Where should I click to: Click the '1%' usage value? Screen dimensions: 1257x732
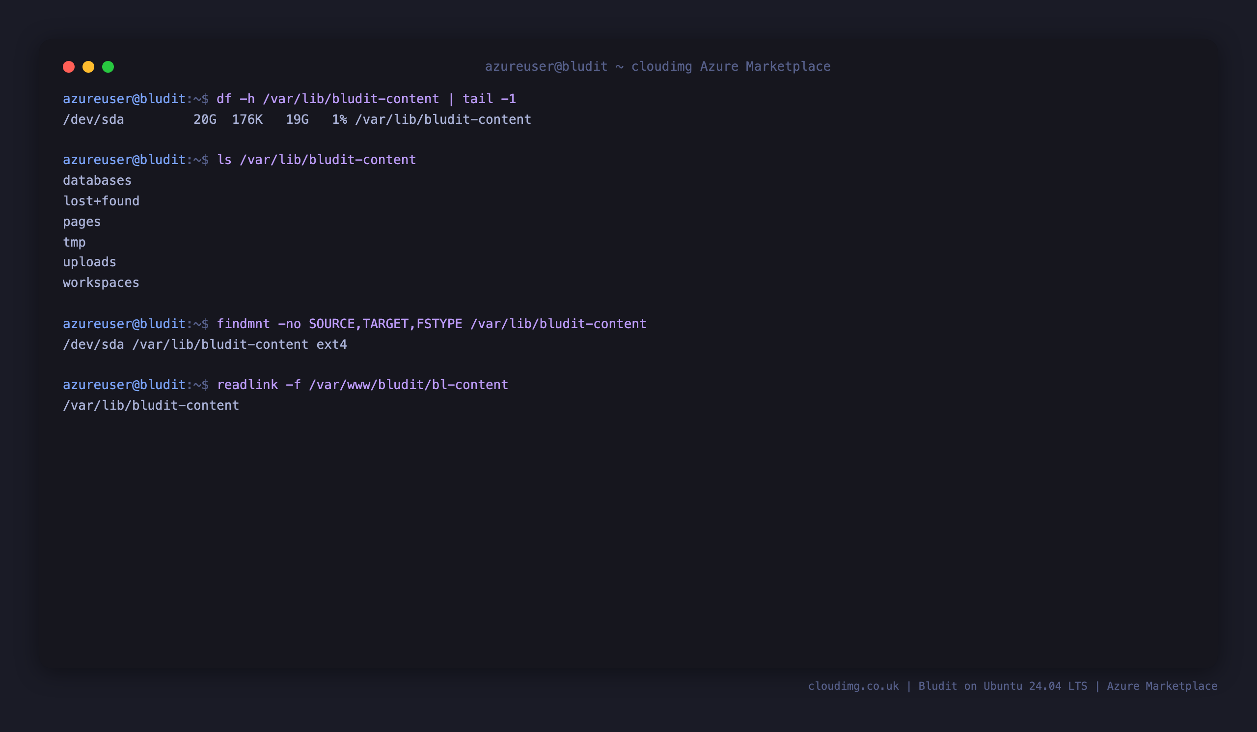click(340, 120)
